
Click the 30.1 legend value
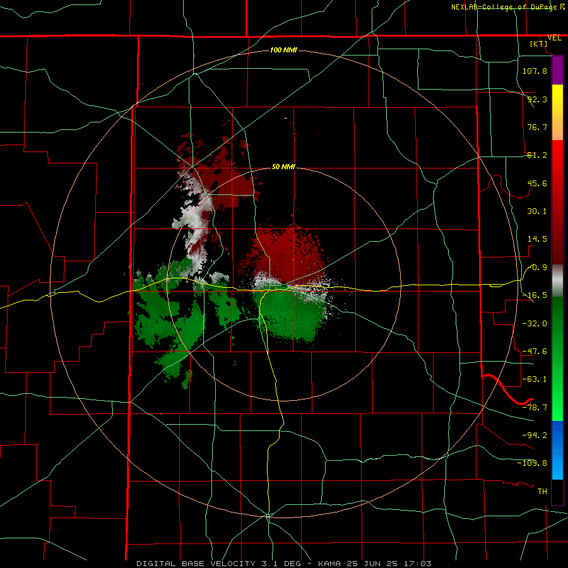537,211
